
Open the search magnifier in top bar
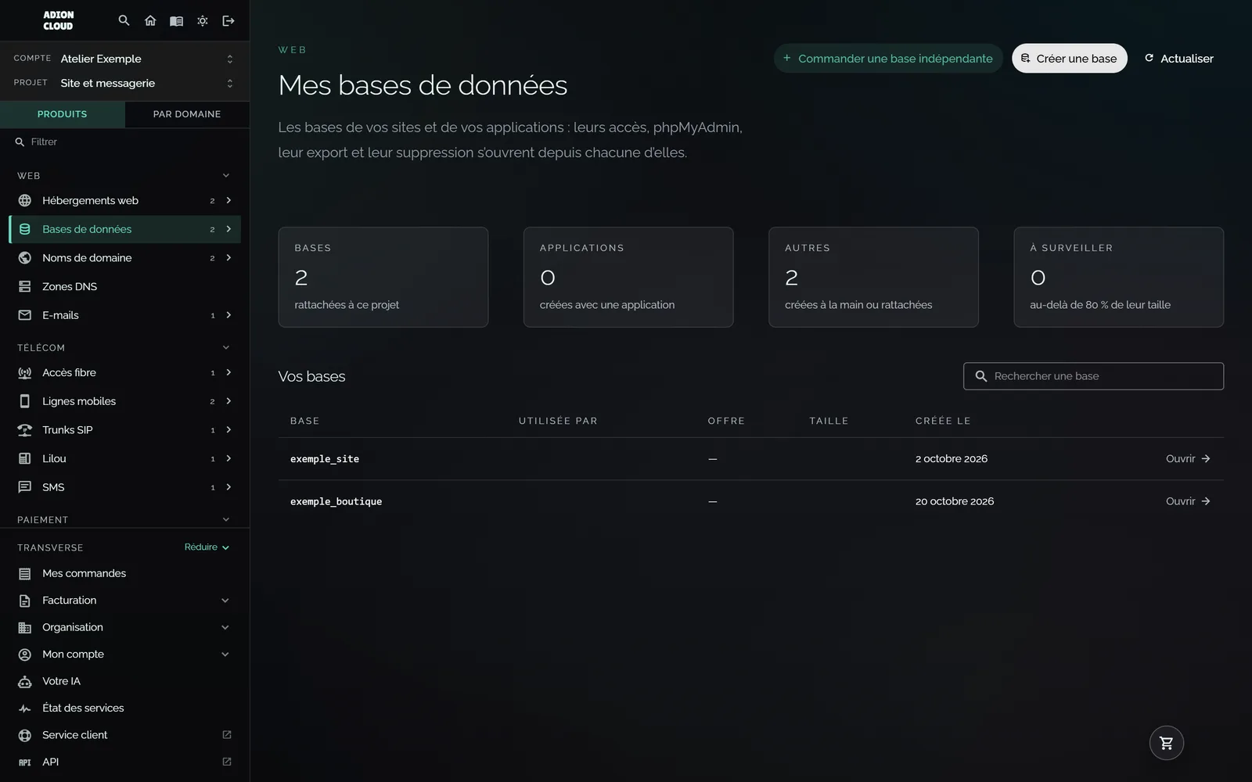[x=124, y=21]
